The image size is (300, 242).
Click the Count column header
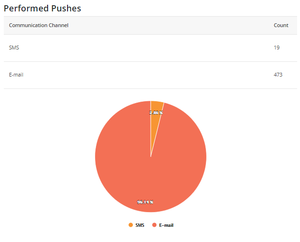[281, 25]
